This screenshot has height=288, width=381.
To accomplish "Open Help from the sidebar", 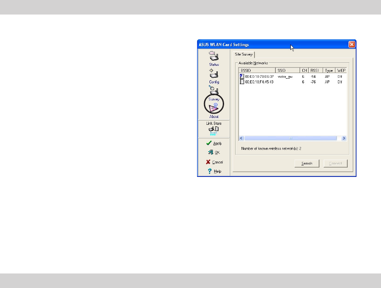I will point(214,171).
